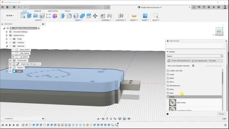Toggle visibility of Knight rider 555 timer
The image size is (229, 129).
point(10,64)
